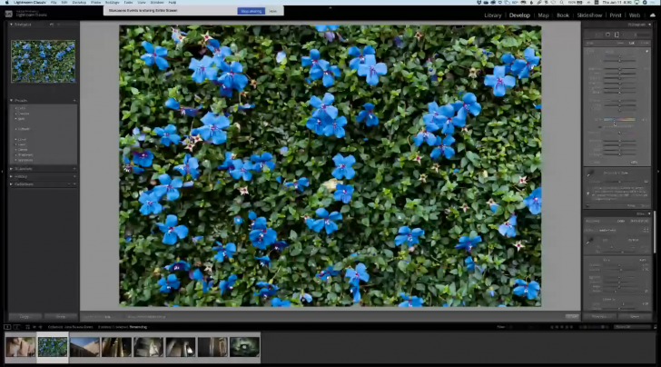Open the filmstrip filter preset dropdown
This screenshot has width=661, height=367.
632,327
